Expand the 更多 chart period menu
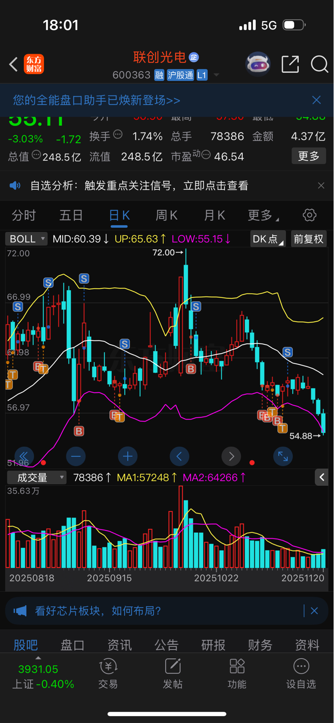This screenshot has width=334, height=723. [263, 215]
